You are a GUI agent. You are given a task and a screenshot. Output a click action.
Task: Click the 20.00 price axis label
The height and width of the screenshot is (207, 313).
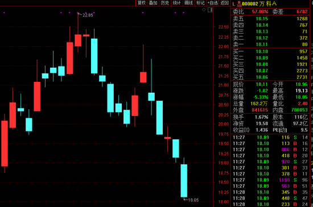(224, 124)
